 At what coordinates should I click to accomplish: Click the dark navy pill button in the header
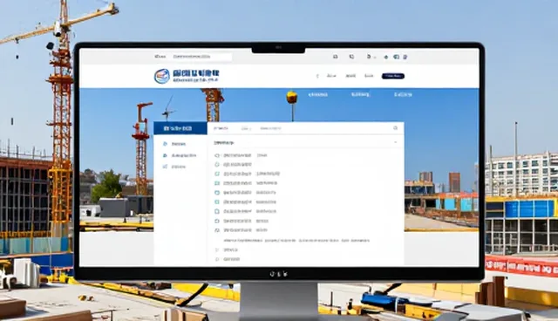point(393,76)
